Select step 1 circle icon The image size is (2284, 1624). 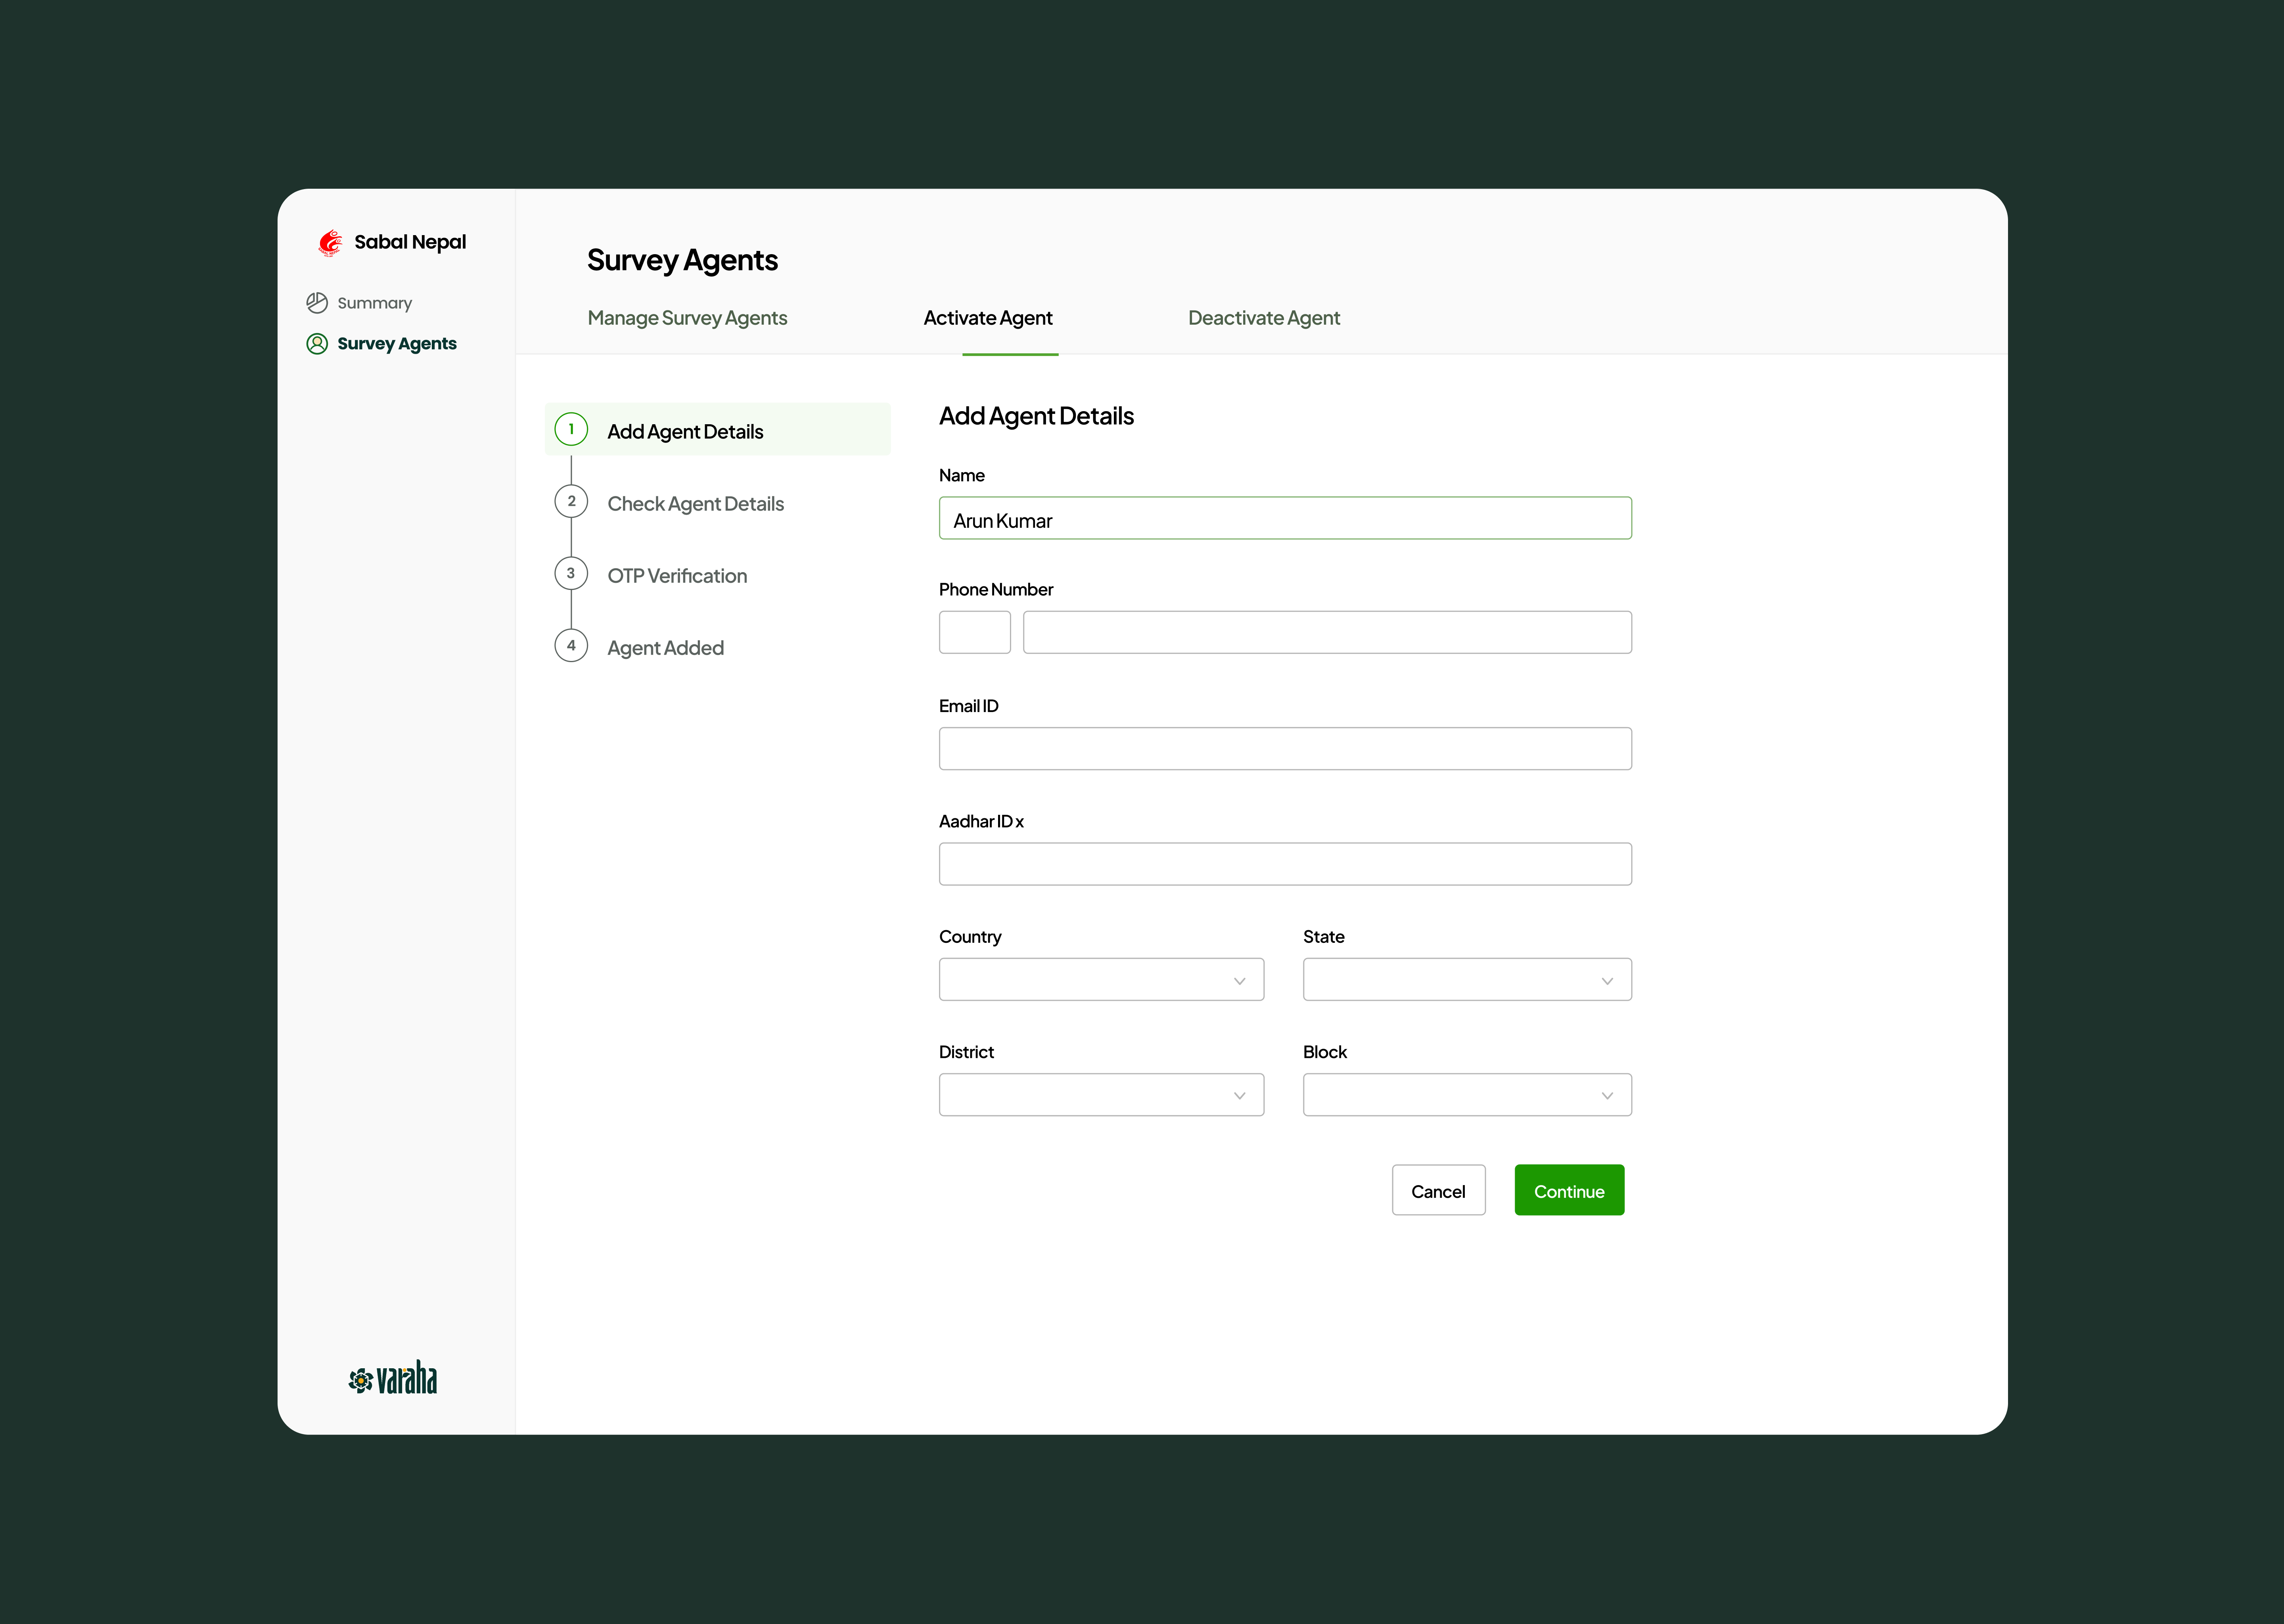(571, 430)
